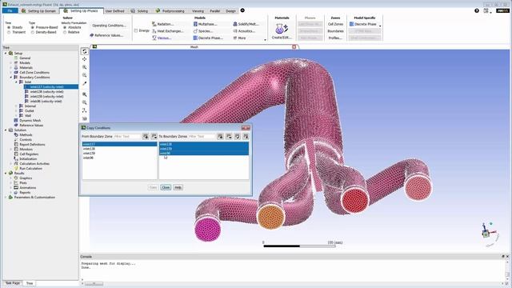Expand the Wall tree node
The width and height of the screenshot is (512, 288).
pos(16,115)
